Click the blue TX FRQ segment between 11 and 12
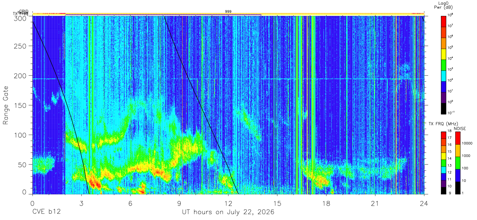Image resolution: width=477 pixels, height=220 pixels. [443, 177]
